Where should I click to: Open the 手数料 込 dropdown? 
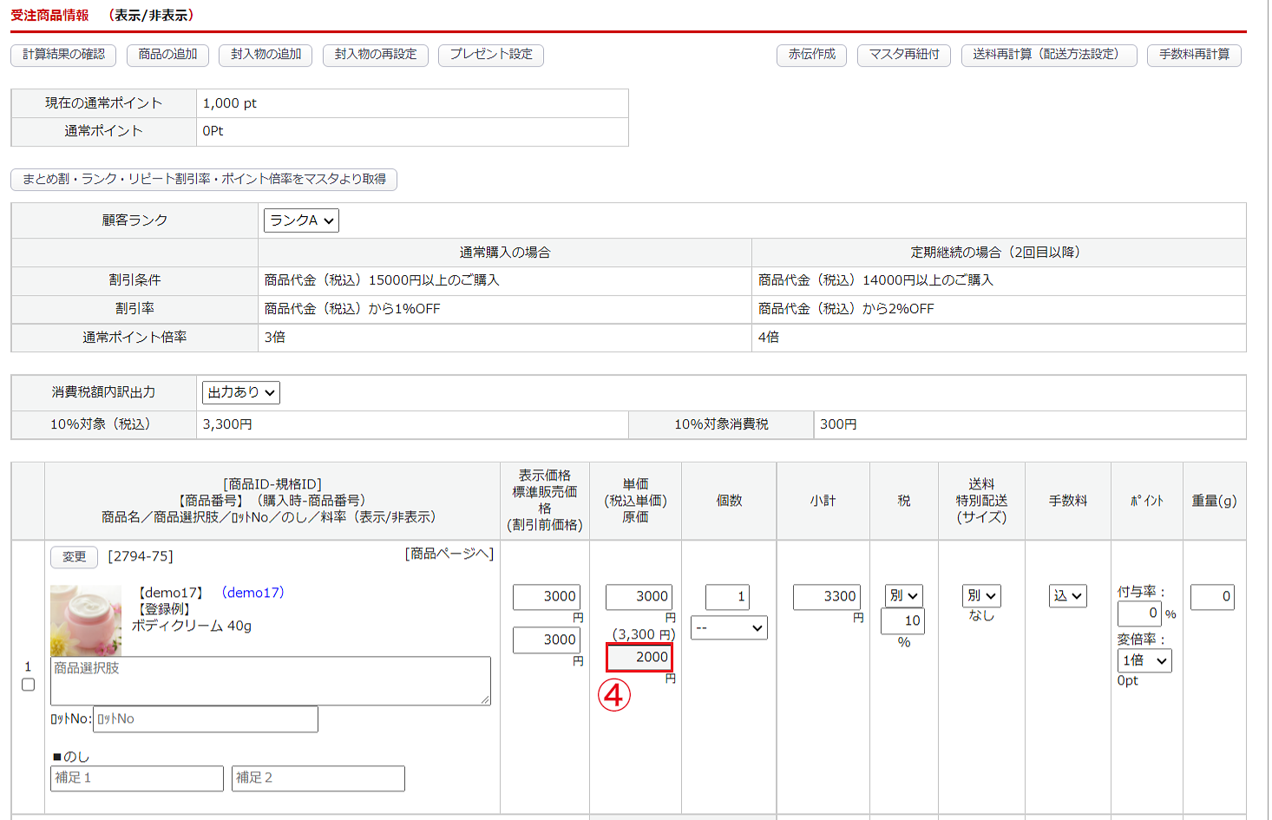pos(1067,596)
